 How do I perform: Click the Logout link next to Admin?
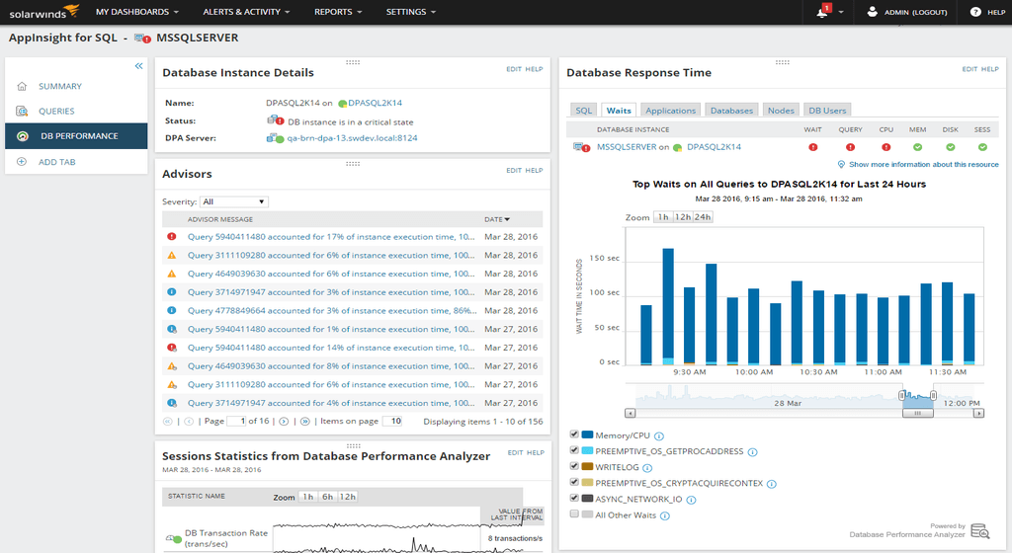929,12
